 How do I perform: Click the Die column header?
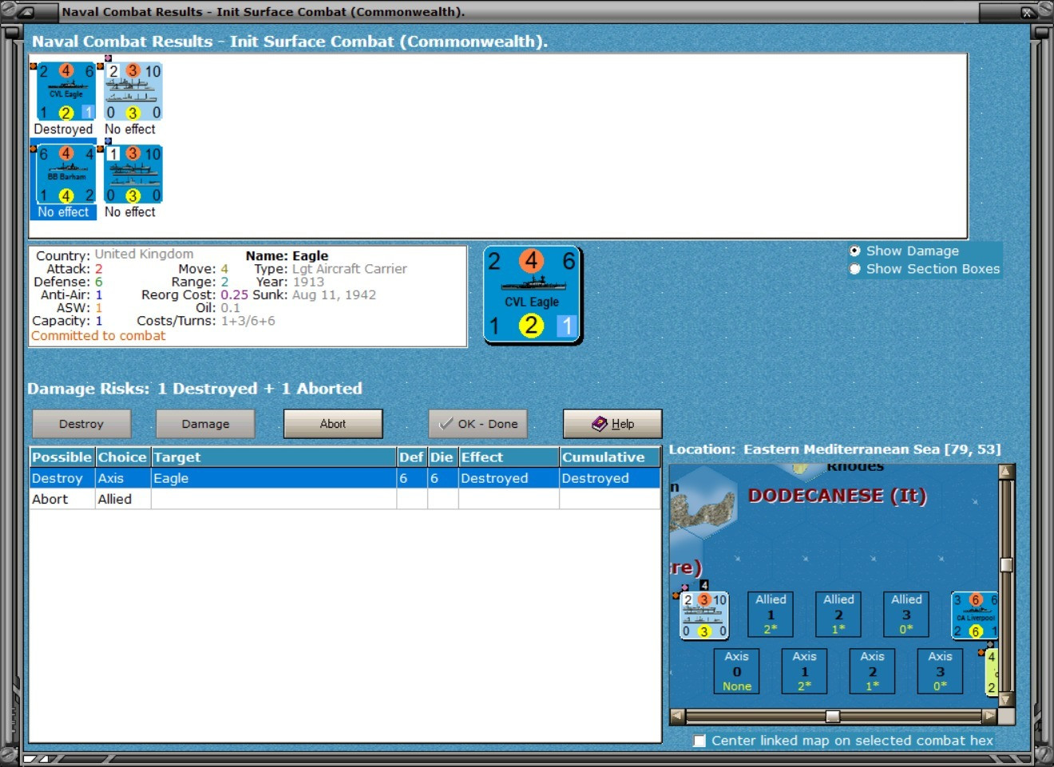pos(442,457)
